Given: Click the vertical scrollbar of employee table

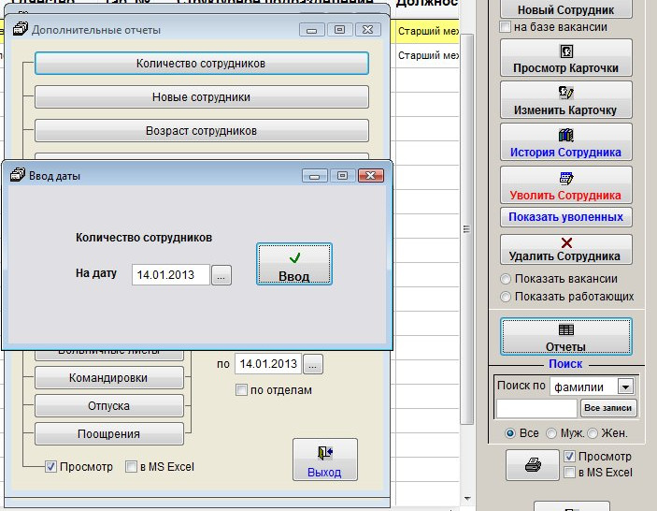Looking at the screenshot, I should pyautogui.click(x=466, y=229).
